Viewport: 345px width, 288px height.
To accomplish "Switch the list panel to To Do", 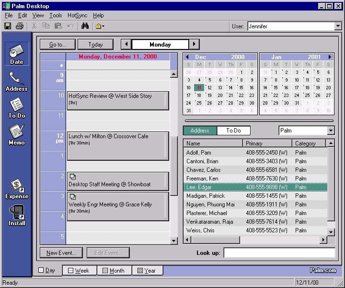I will (233, 131).
